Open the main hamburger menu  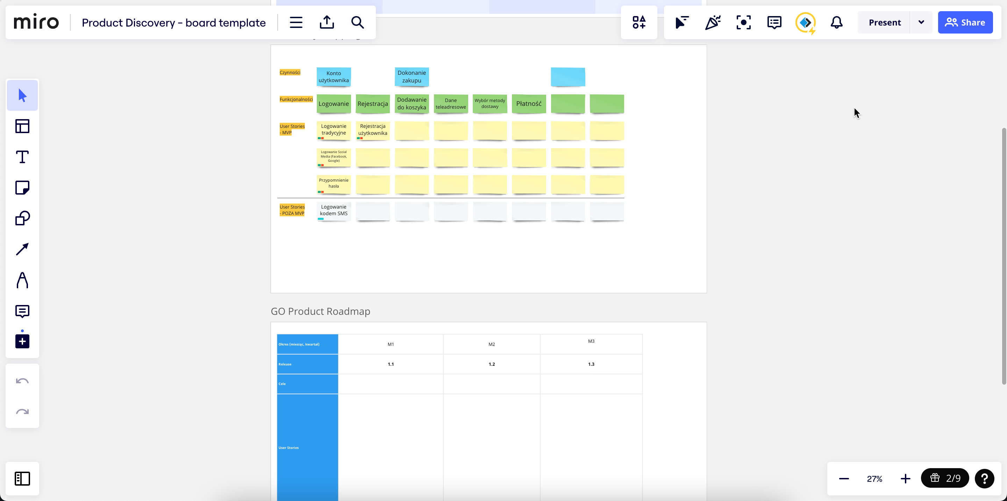[296, 22]
